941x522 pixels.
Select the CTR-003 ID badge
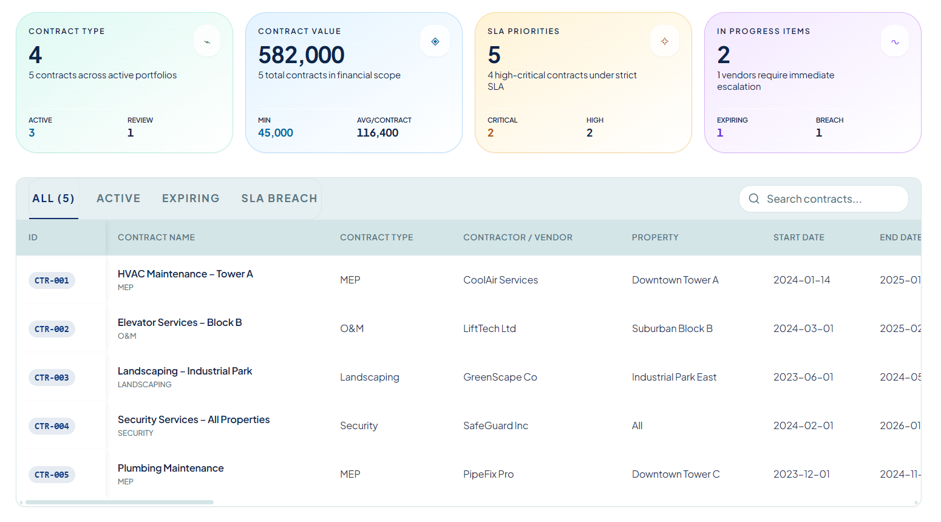coord(52,378)
